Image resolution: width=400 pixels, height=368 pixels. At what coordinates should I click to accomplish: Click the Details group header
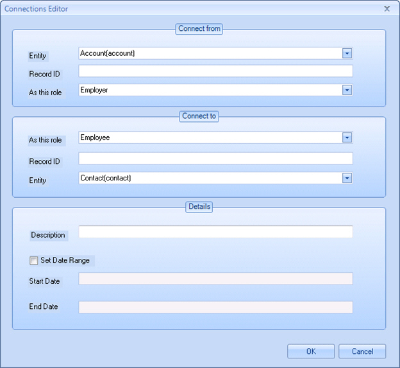[199, 207]
